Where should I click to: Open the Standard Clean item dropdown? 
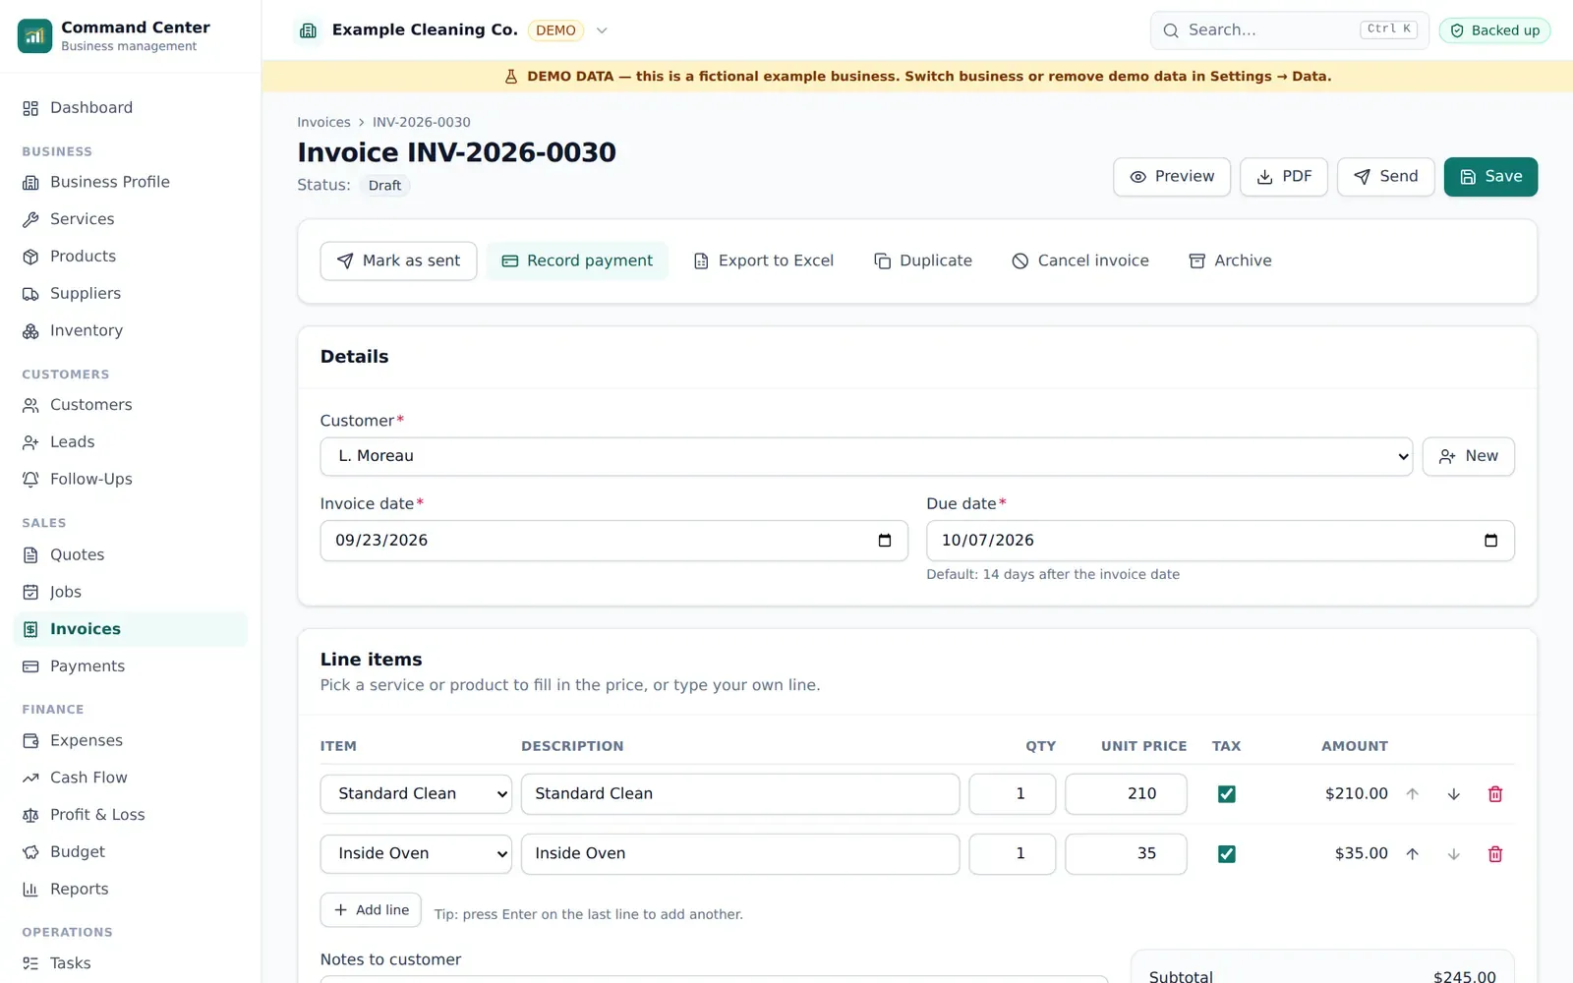[416, 794]
